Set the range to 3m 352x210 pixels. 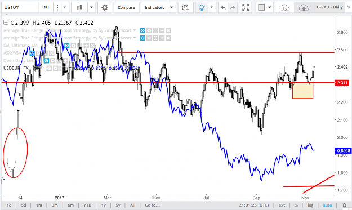point(55,205)
